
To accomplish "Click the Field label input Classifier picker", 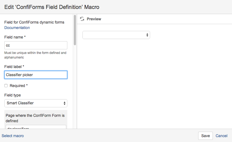I will (36, 75).
